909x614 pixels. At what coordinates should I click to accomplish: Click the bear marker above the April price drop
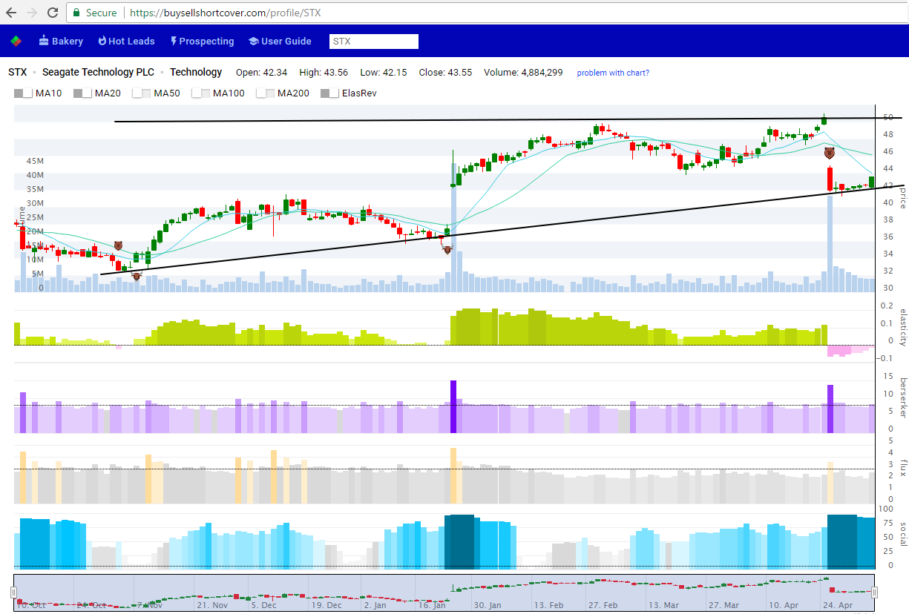pos(829,153)
